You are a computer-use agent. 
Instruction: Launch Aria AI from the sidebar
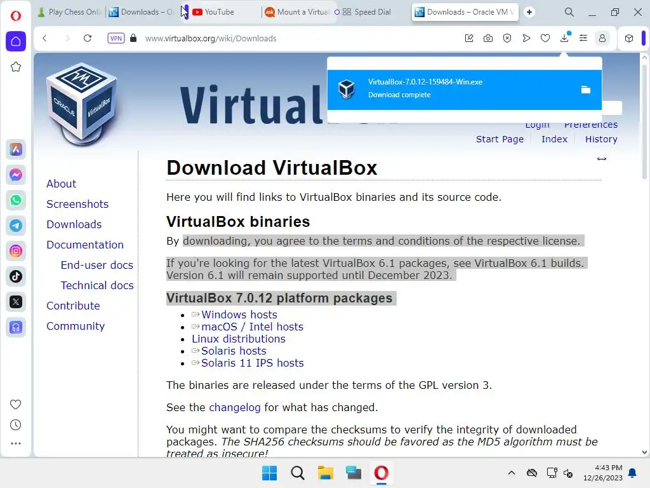(x=16, y=149)
